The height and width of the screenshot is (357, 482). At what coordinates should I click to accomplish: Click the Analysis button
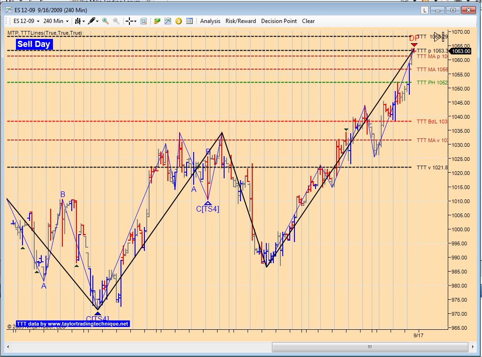tap(210, 21)
